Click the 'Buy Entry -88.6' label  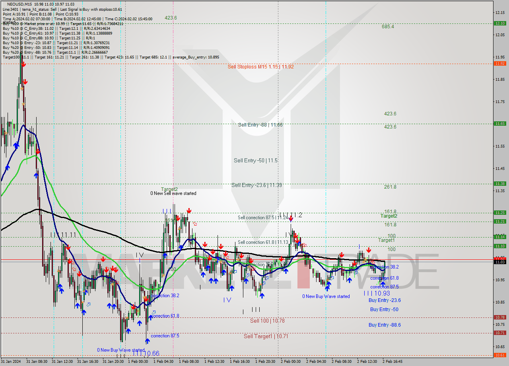point(385,325)
